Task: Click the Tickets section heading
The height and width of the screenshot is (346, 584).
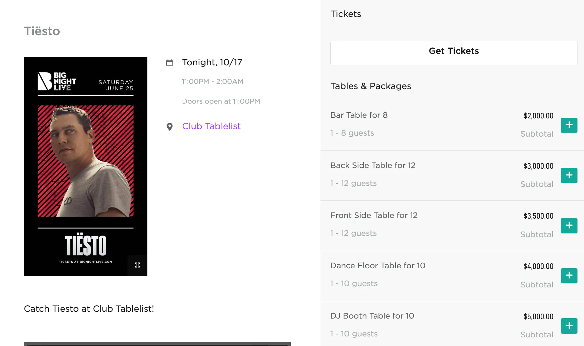Action: (345, 14)
